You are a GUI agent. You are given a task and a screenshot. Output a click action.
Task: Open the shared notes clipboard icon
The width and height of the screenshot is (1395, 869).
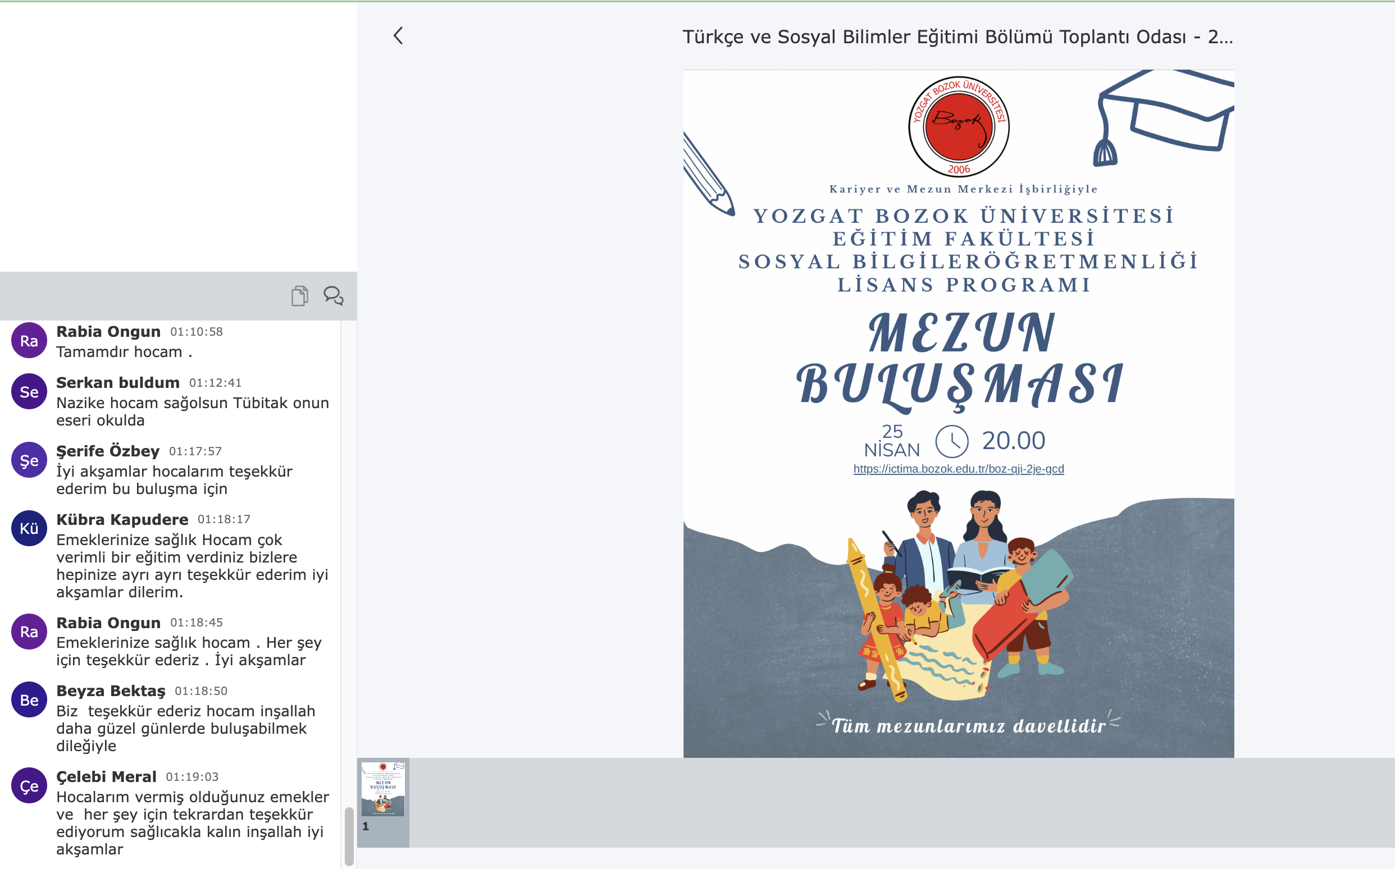pos(299,296)
